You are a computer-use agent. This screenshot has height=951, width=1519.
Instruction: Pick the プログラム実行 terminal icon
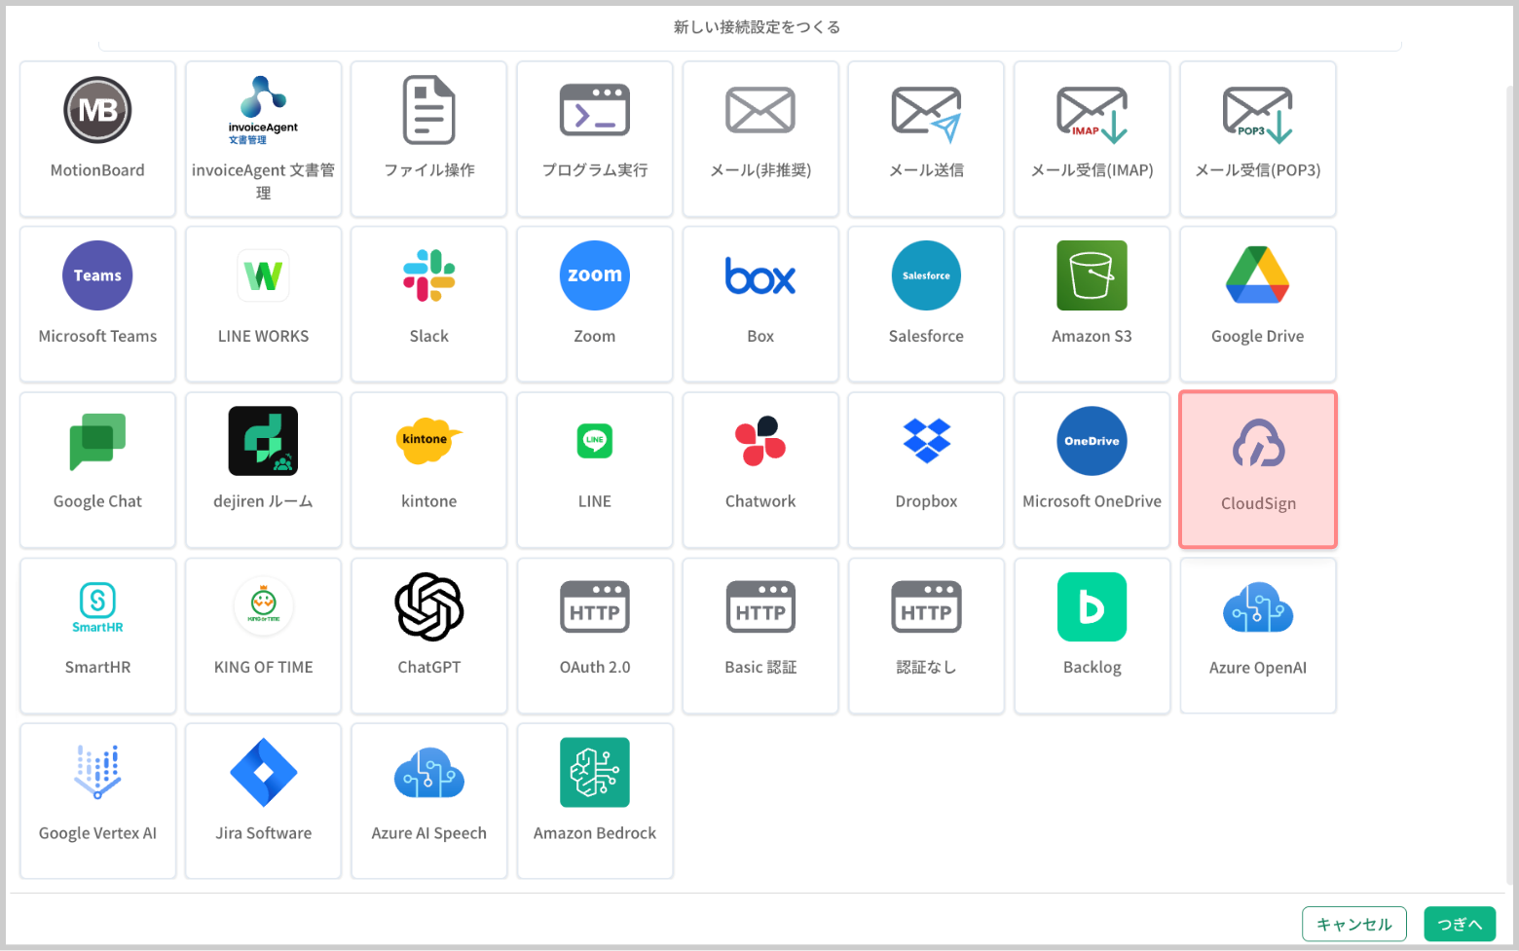[595, 110]
